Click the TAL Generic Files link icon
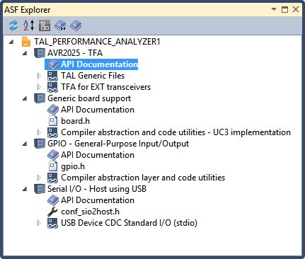The height and width of the screenshot is (259, 305). pyautogui.click(x=52, y=76)
